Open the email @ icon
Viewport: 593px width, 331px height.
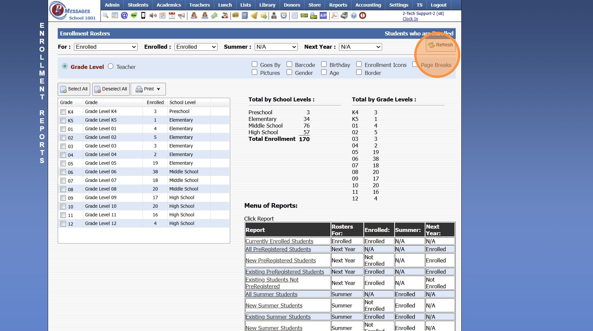(x=124, y=15)
